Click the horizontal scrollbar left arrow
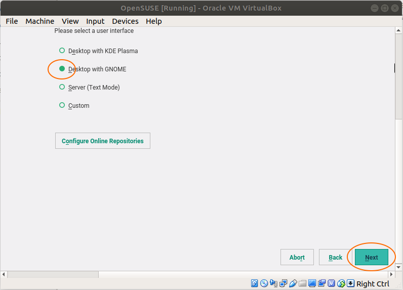The height and width of the screenshot is (290, 403). pos(4,274)
